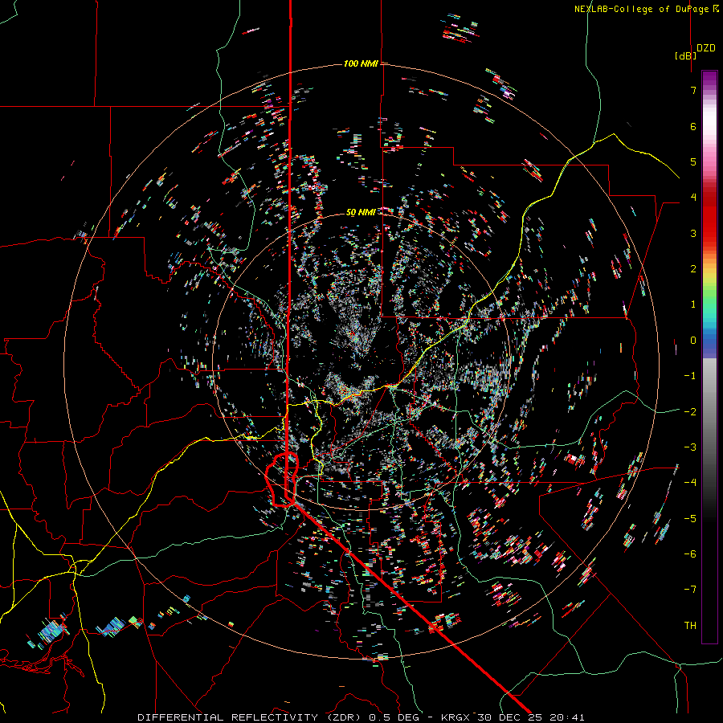Click the ZDR color scale bar

tap(709, 357)
